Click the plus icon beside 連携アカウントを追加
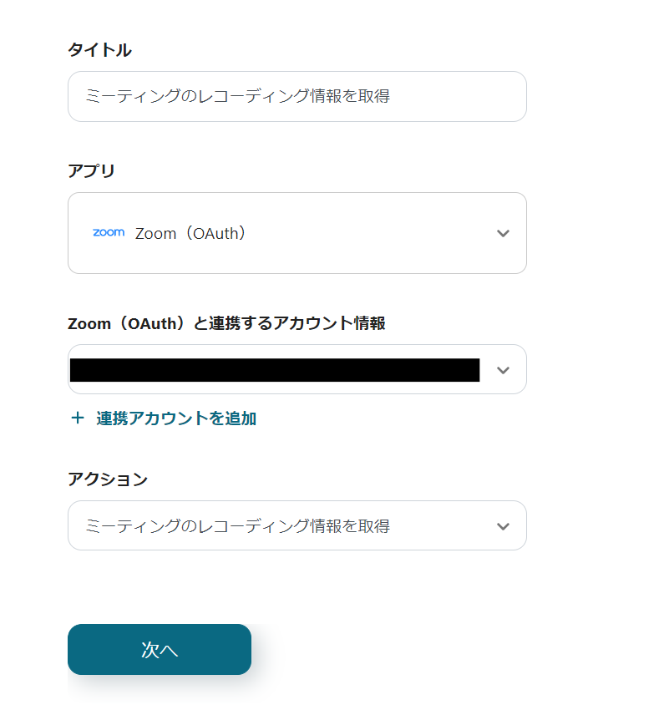 [78, 418]
